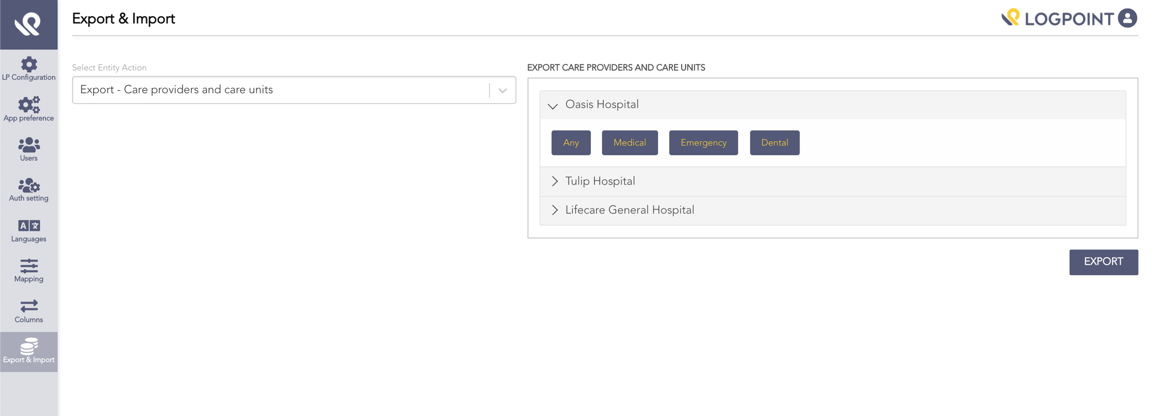The height and width of the screenshot is (416, 1152).
Task: Open the user profile avatar icon
Action: pos(1127,18)
